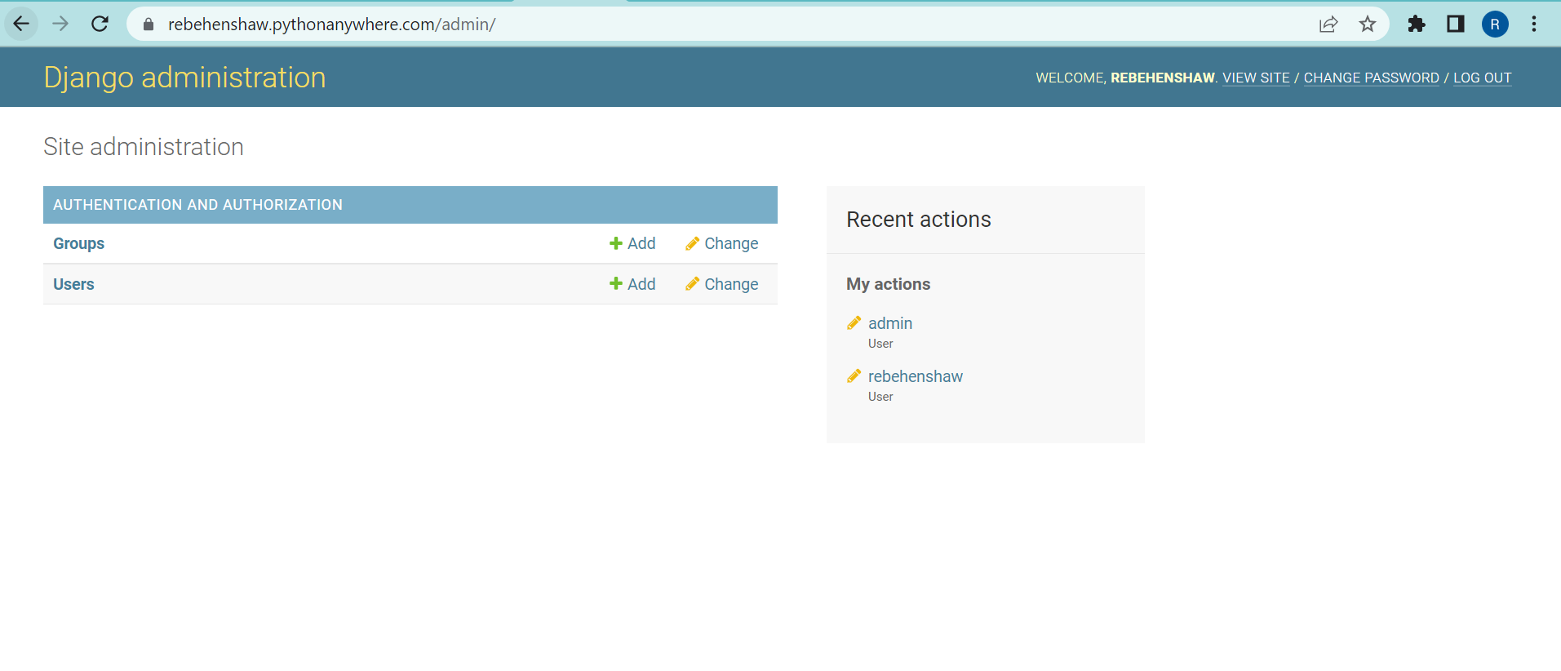Open the Chrome profile avatar R

coord(1495,24)
